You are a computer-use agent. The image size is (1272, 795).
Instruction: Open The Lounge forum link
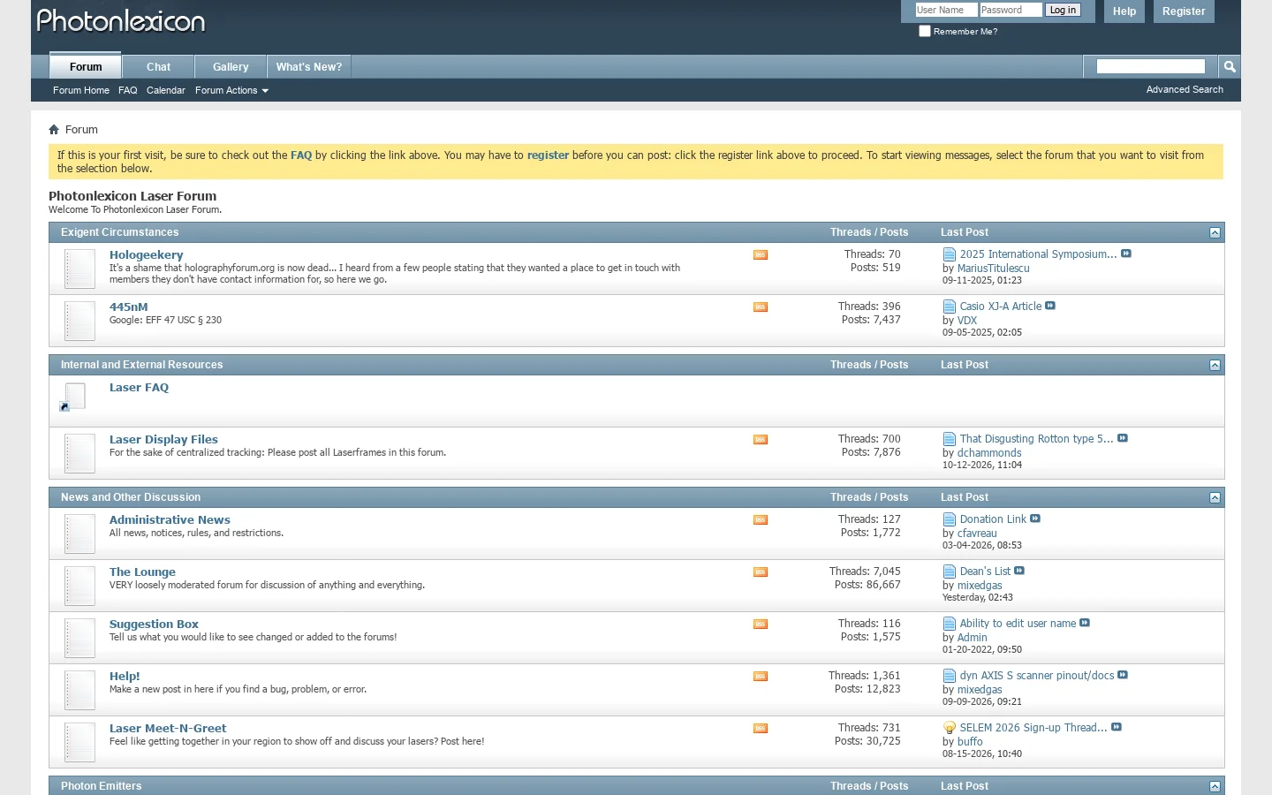click(x=142, y=572)
